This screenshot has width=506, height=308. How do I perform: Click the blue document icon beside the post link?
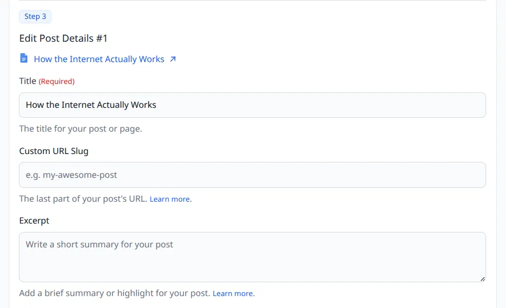click(23, 58)
